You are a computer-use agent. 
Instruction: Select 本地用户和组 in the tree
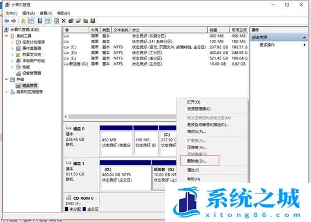(x=34, y=61)
